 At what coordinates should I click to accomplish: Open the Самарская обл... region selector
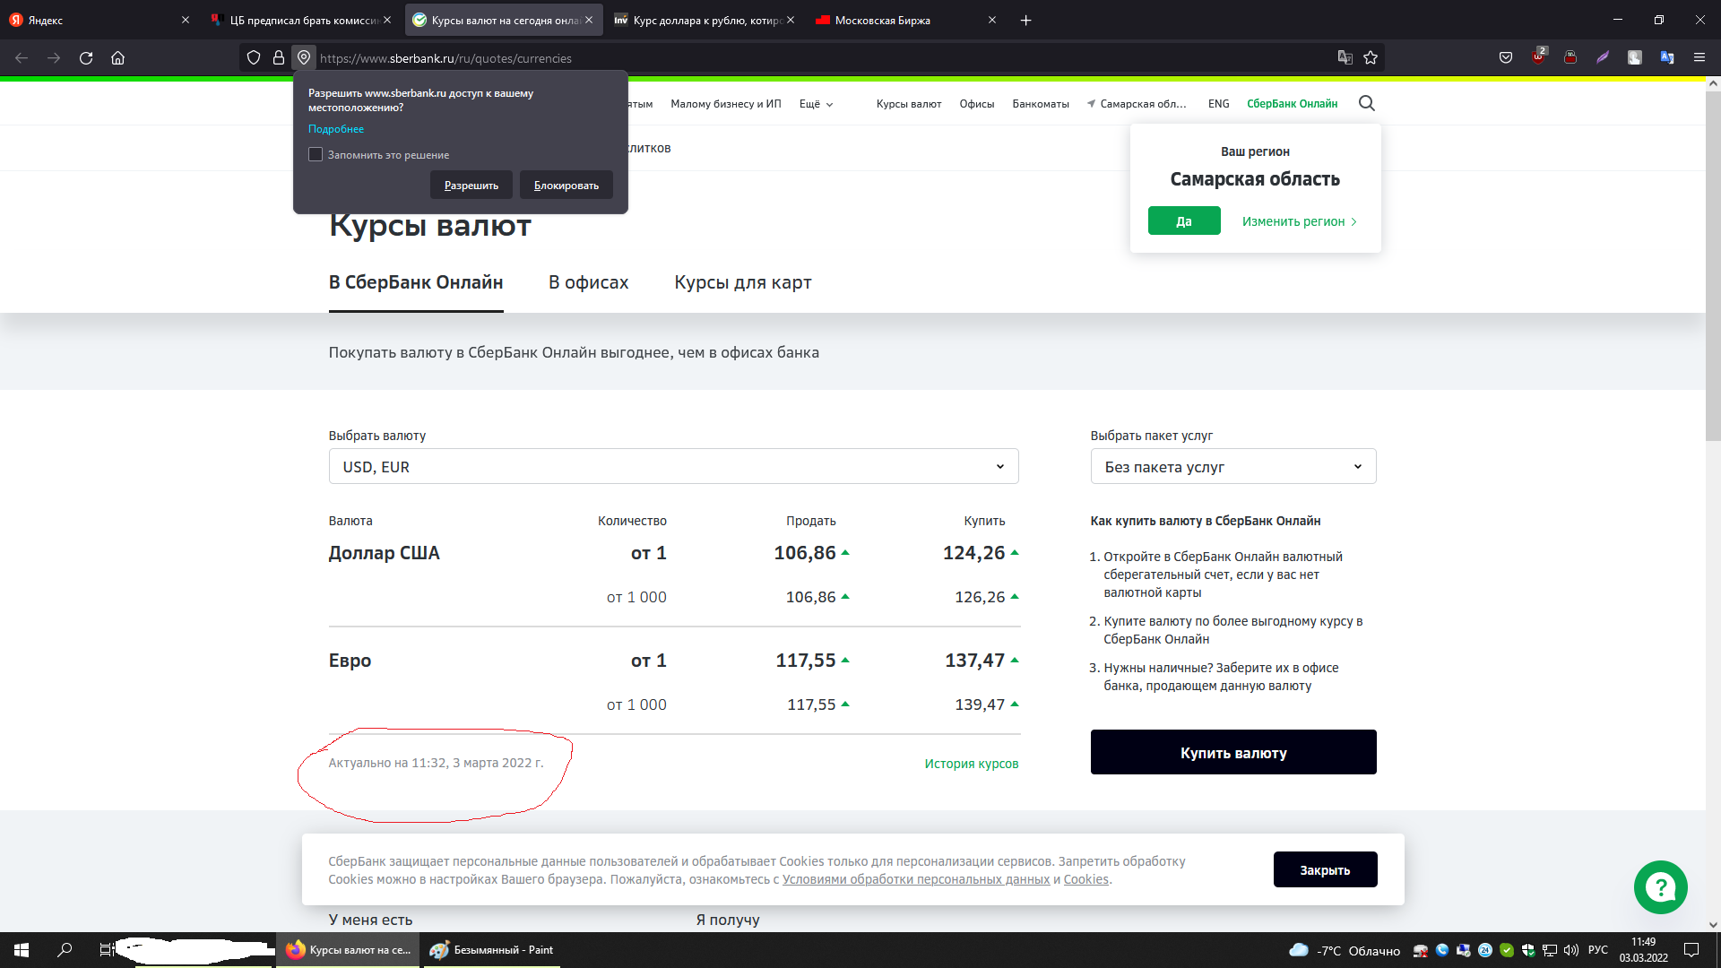(1137, 104)
